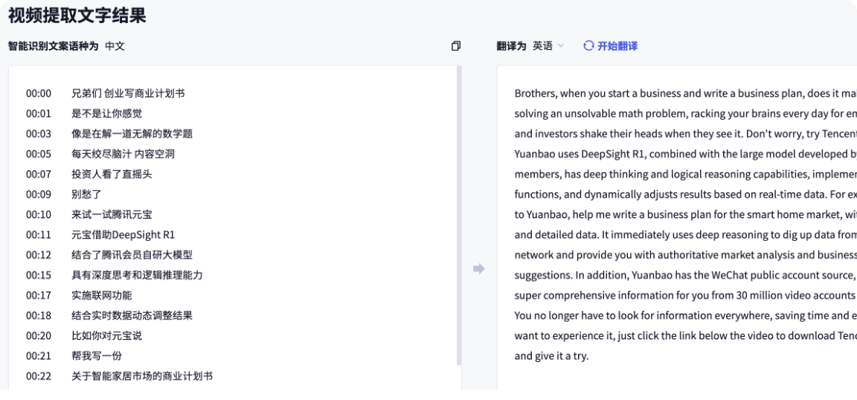Viewport: 857px width, 400px height.
Task: Click the 00:21 timestamp
Action: 38,356
